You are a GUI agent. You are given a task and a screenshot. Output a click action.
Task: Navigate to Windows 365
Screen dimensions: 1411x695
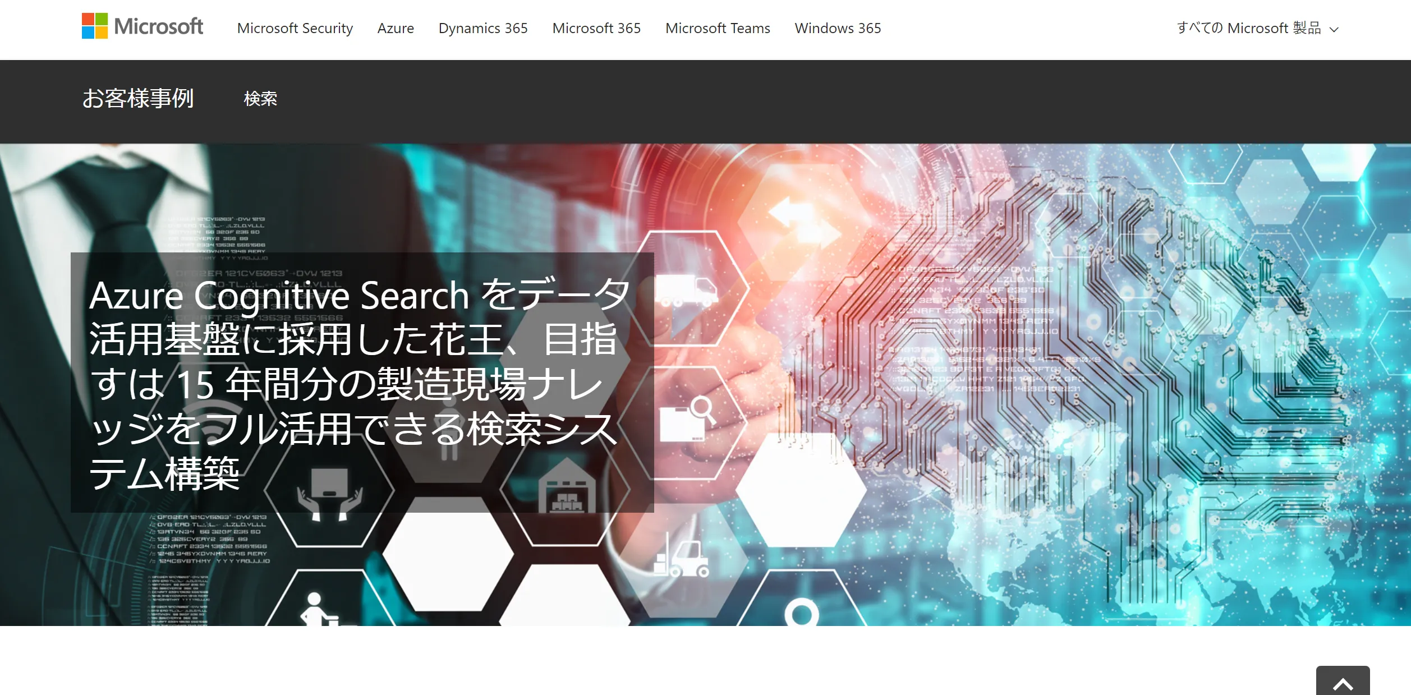click(838, 28)
